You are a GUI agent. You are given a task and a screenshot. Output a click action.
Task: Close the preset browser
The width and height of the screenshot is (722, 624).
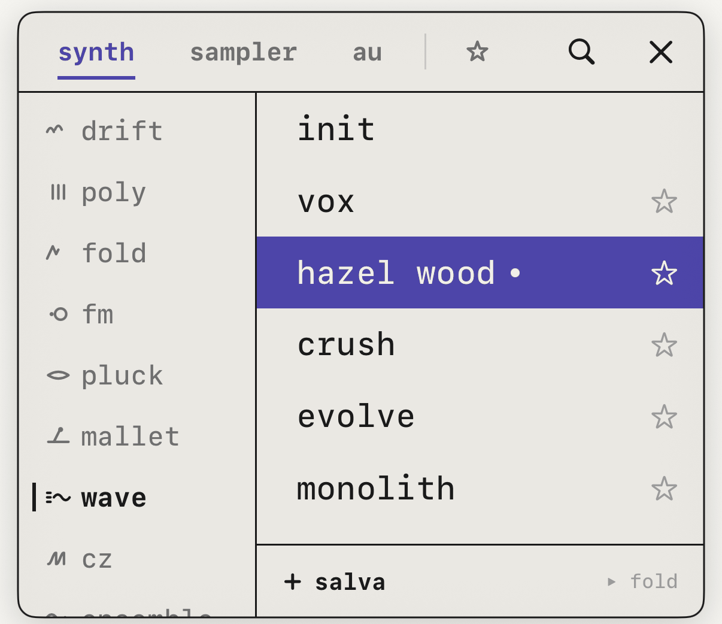click(x=661, y=52)
